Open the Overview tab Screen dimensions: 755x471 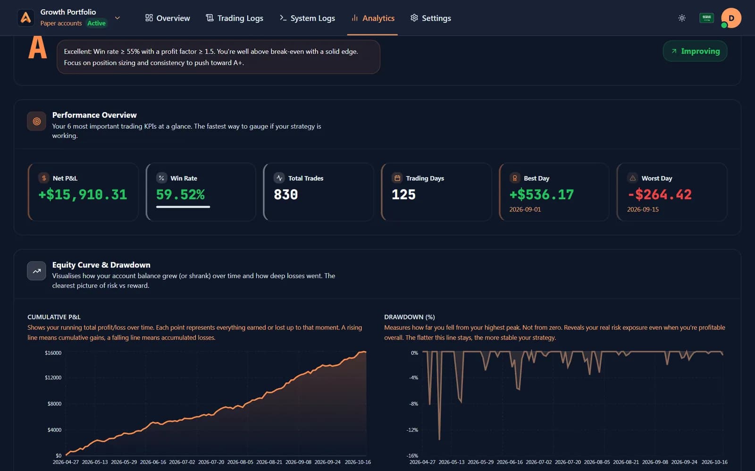tap(168, 18)
